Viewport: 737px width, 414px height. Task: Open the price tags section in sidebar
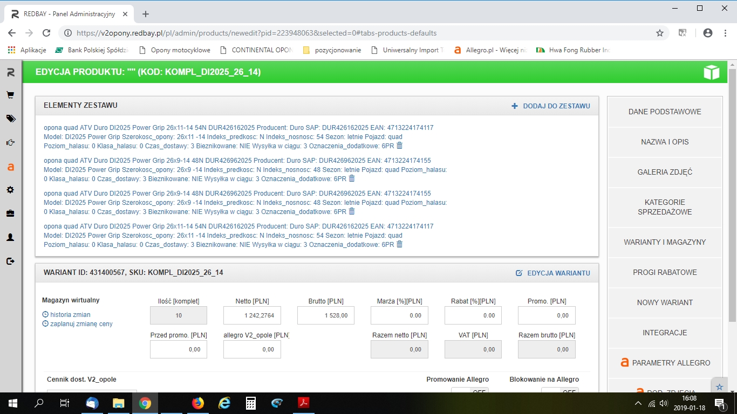[10, 119]
